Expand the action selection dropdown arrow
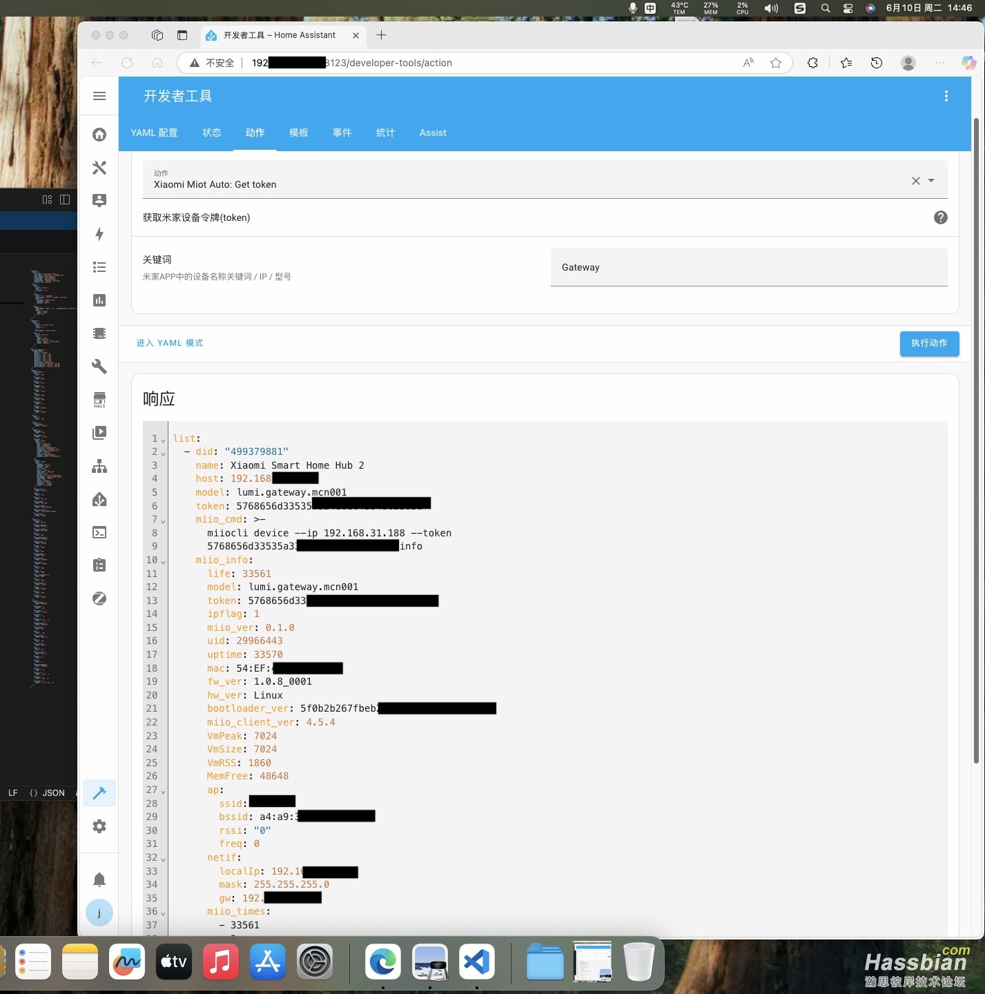The height and width of the screenshot is (994, 985). click(x=931, y=181)
